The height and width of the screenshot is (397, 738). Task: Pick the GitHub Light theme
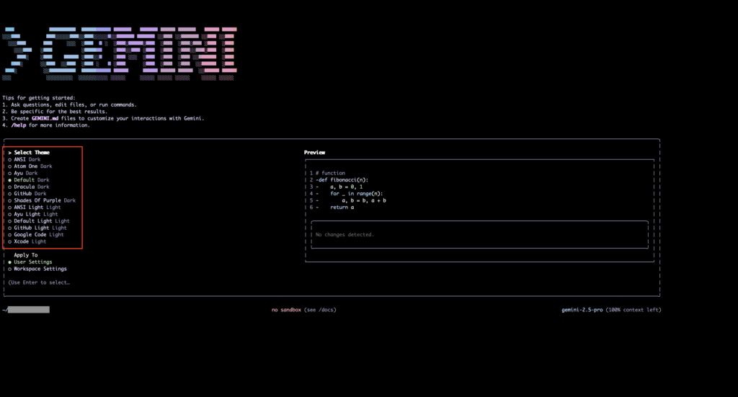[37, 228]
